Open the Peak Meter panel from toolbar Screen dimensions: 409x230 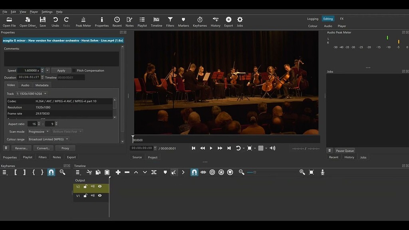[83, 22]
